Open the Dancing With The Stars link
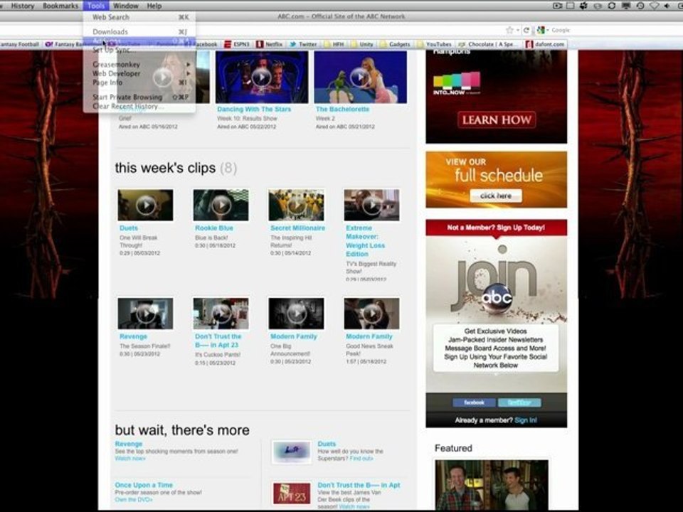Screen dimensions: 683x512 pyautogui.click(x=254, y=110)
